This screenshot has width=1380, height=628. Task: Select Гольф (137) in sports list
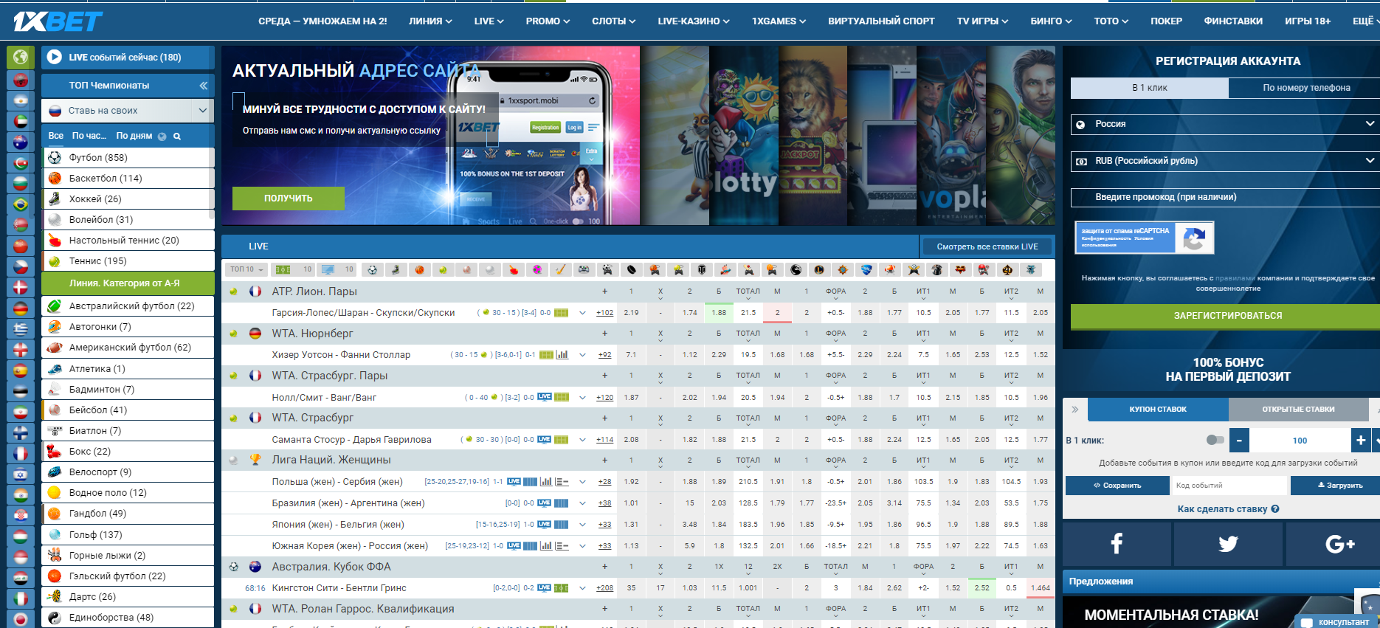[128, 535]
